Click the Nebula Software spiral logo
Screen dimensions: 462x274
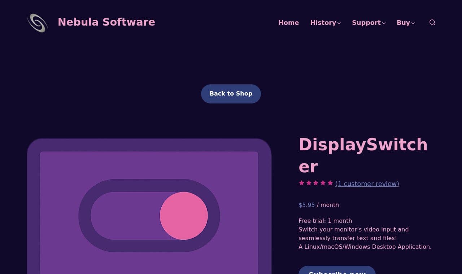pos(38,23)
